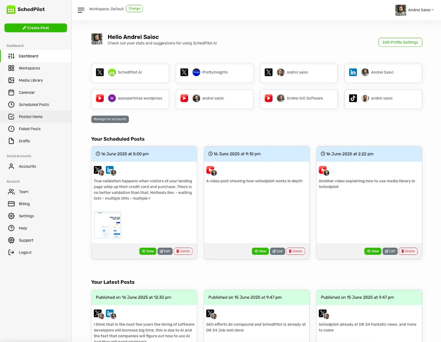
Task: Change the Default workspace
Action: click(134, 9)
